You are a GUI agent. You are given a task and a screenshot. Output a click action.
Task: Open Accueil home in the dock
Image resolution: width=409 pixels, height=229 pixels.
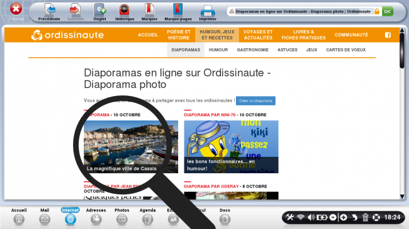19,216
